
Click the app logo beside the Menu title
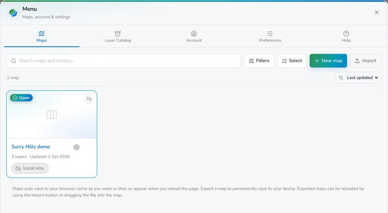(13, 13)
